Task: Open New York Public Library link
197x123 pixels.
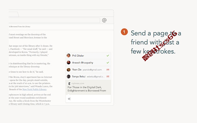Action: click(34, 89)
